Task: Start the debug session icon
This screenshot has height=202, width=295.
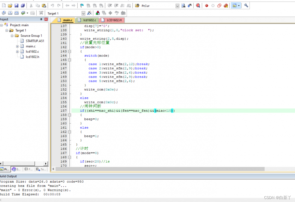Action: 198,5
